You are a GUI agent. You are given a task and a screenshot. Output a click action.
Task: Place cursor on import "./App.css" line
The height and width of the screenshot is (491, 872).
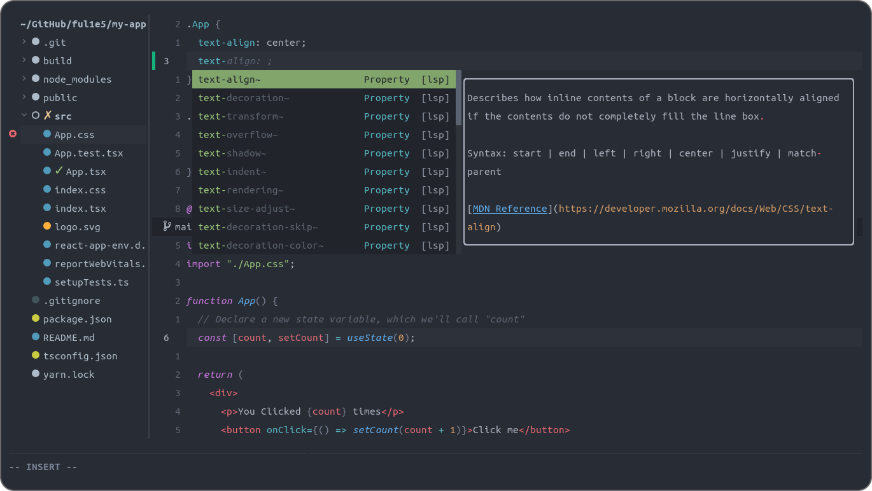click(241, 264)
